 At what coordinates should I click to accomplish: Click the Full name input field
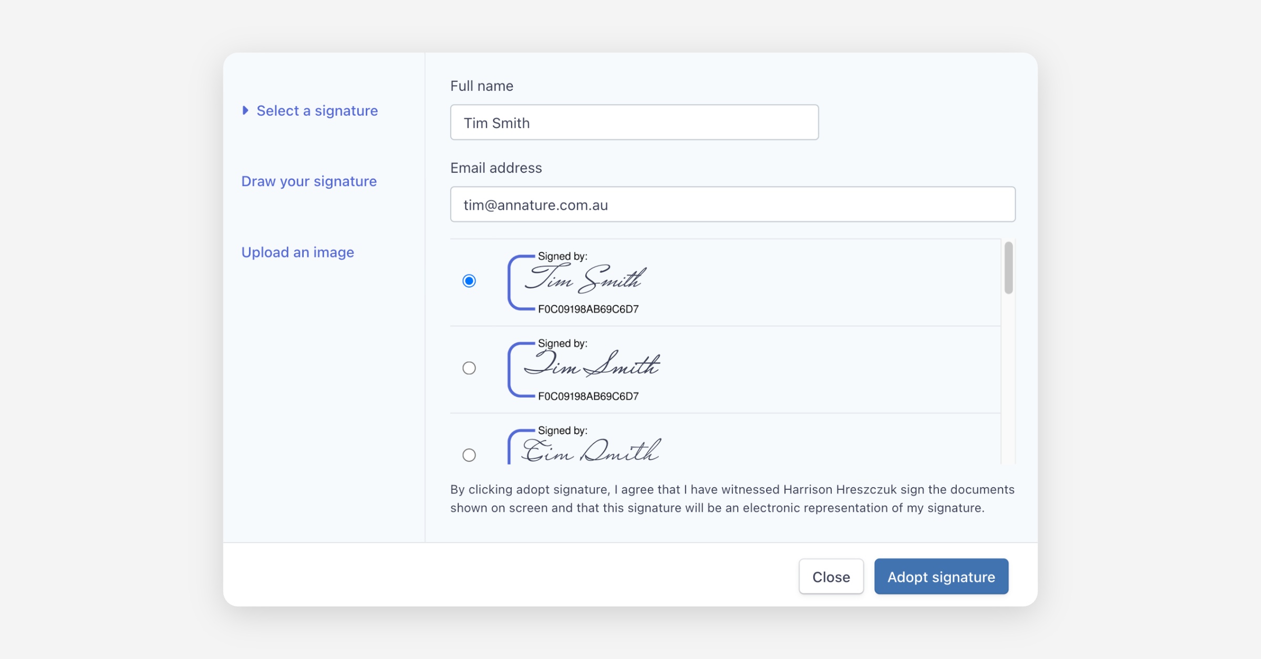click(634, 122)
